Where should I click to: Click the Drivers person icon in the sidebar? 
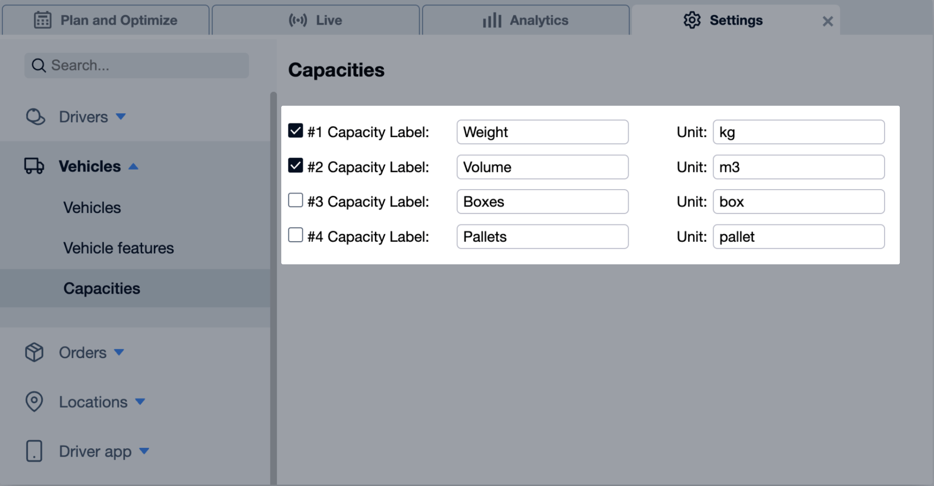point(35,116)
